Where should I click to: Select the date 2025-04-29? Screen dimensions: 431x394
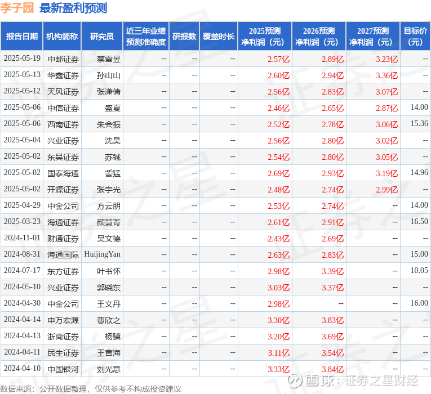22,205
